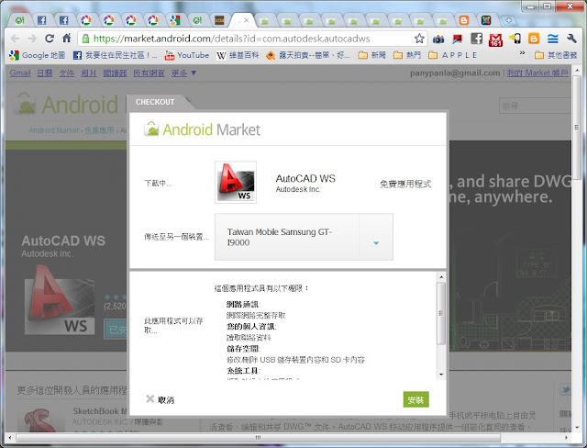Open the new tab button
The height and width of the screenshot is (448, 587).
[508, 20]
